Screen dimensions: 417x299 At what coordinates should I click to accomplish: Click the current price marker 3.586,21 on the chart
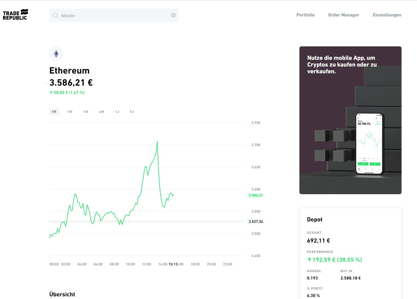click(256, 195)
